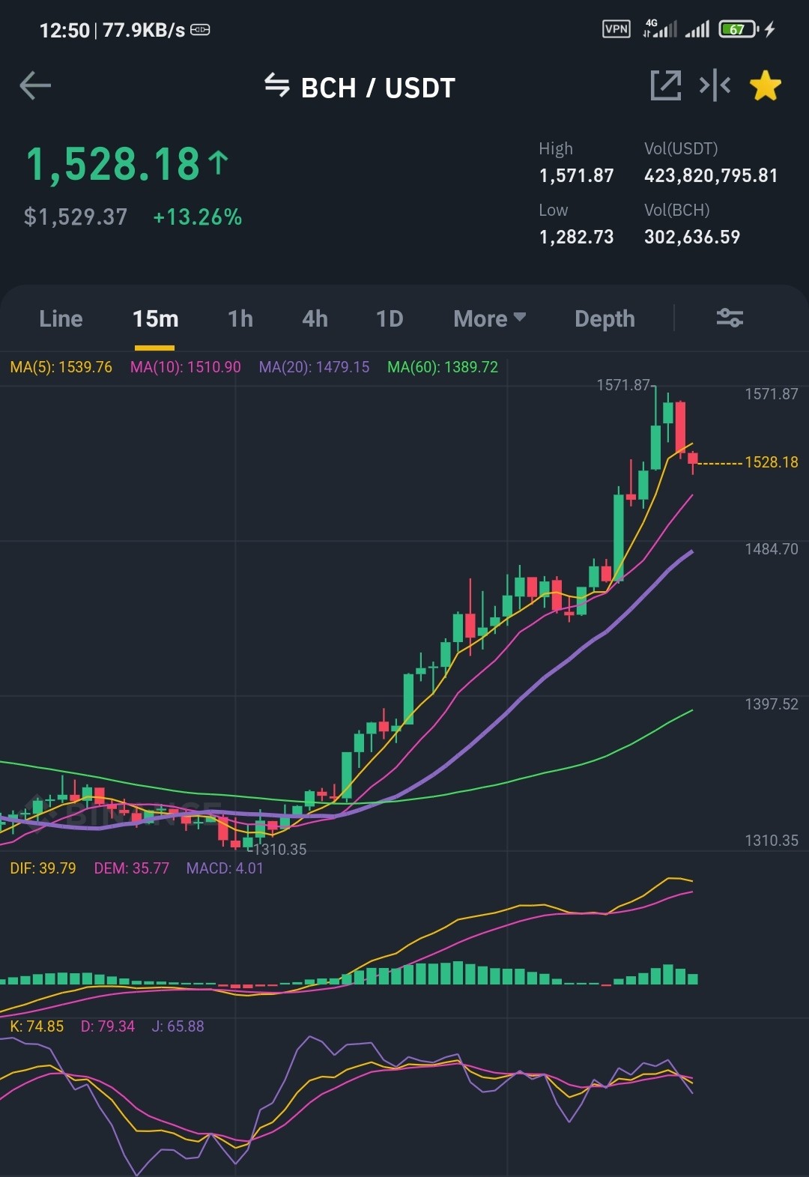Screen dimensions: 809x1177
Task: Tap the MA(5) indicator label
Action: click(61, 367)
